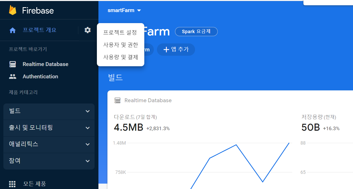This screenshot has height=189, width=353.
Task: Click the 다운로드 (7일 합계) label
Action: pyautogui.click(x=135, y=117)
